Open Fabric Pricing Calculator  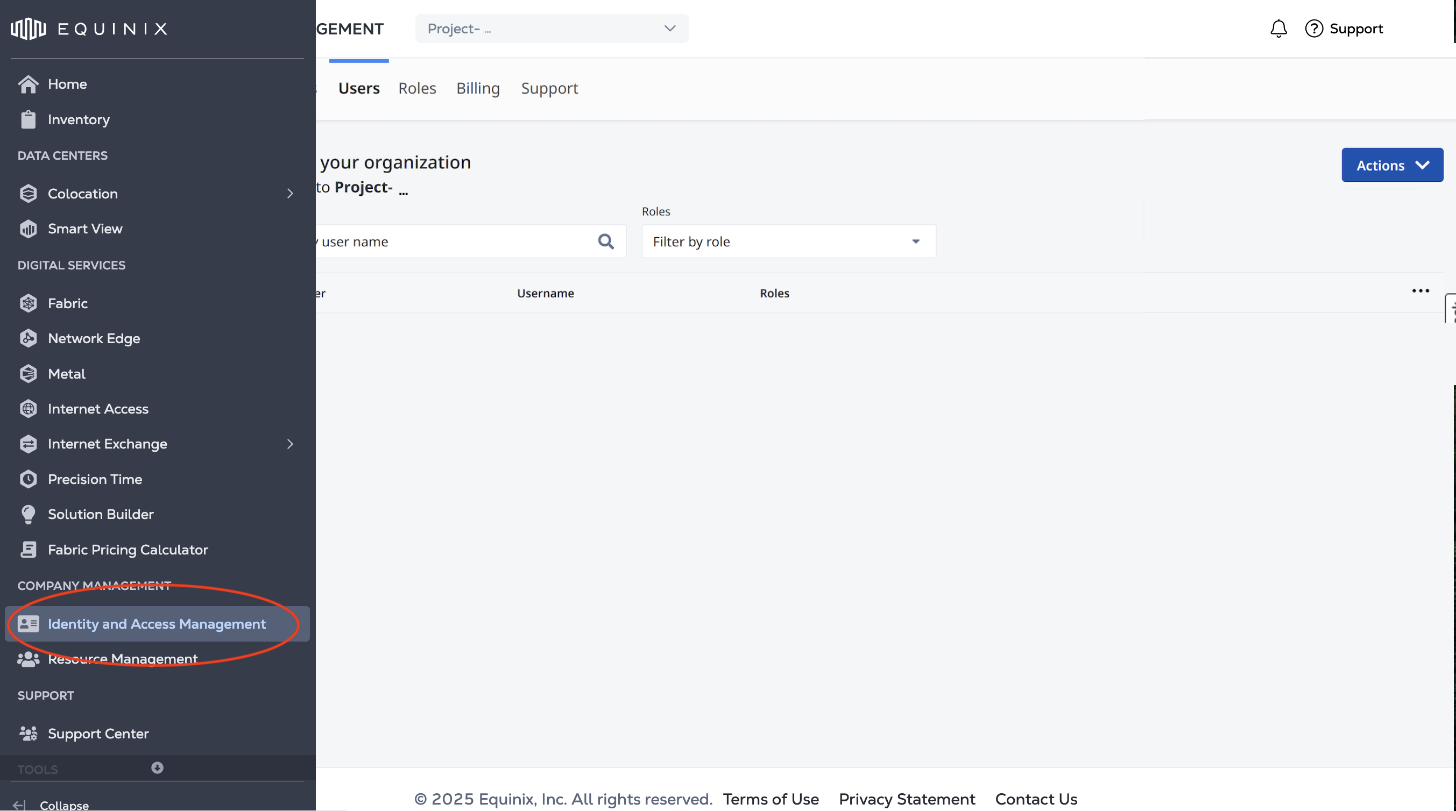pos(157,550)
